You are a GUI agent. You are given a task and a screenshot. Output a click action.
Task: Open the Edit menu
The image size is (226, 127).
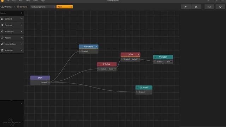point(14,1)
